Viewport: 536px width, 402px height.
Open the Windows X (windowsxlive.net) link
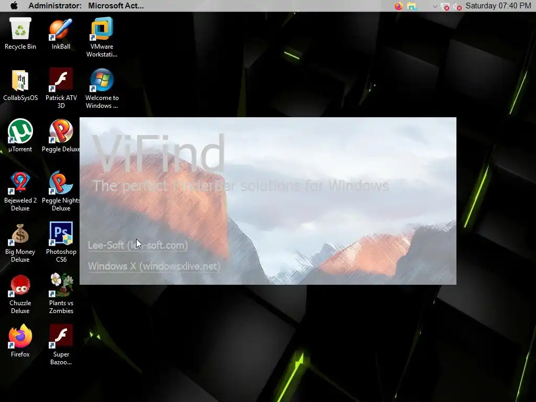[x=154, y=266]
